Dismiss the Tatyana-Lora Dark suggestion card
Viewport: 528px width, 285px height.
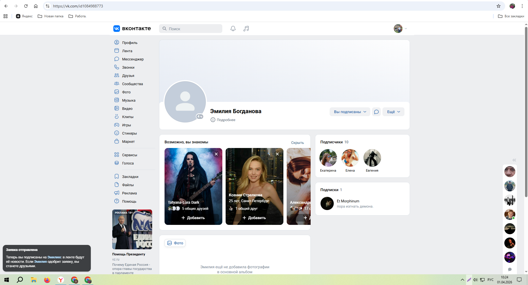(216, 154)
